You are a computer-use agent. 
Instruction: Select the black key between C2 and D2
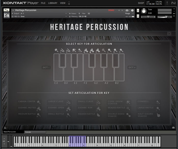62,60
